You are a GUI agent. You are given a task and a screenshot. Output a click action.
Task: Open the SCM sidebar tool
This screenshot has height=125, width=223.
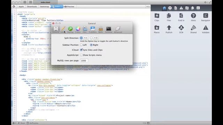pos(181,29)
